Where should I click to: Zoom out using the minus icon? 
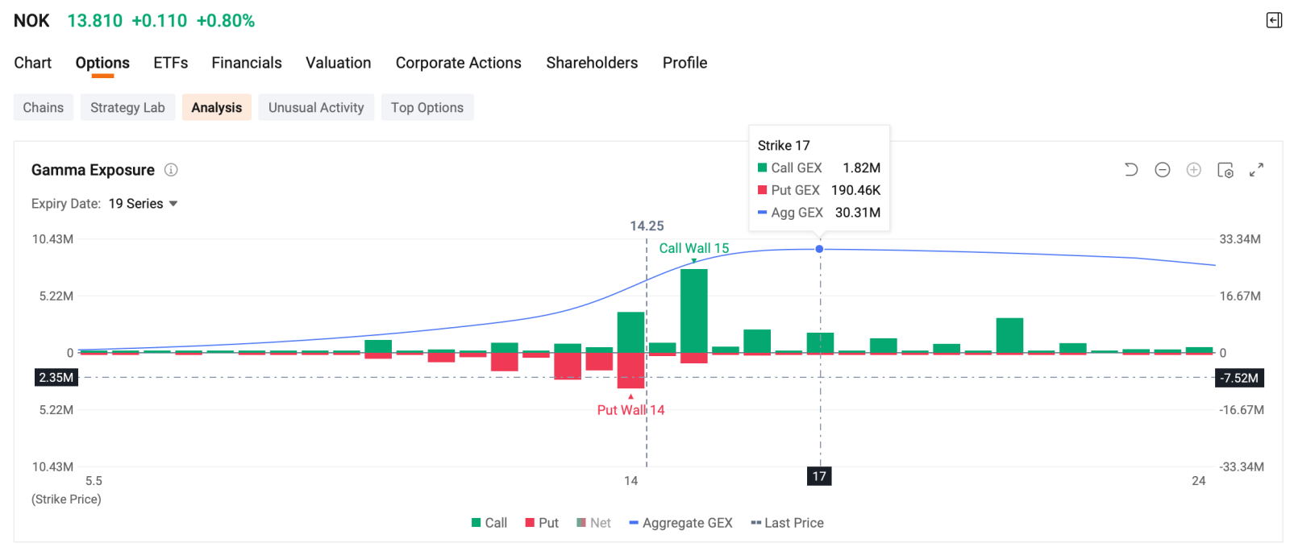click(x=1163, y=170)
